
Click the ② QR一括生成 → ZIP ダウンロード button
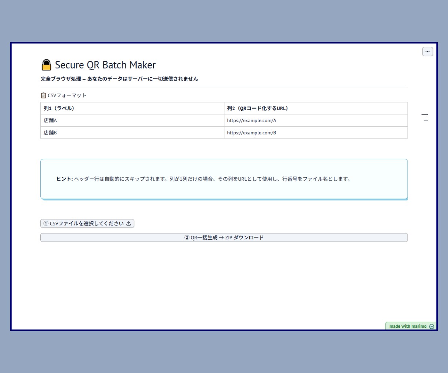click(224, 238)
